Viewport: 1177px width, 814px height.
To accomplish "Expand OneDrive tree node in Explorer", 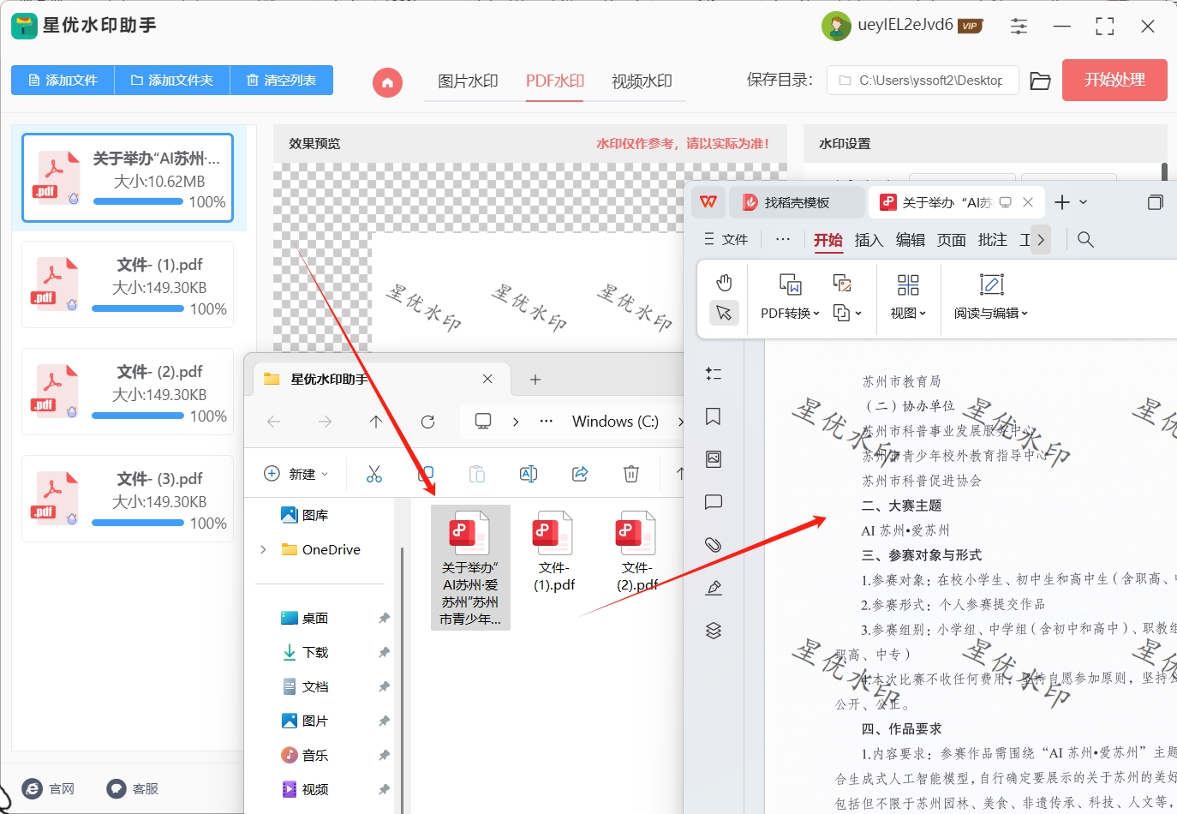I will (263, 549).
